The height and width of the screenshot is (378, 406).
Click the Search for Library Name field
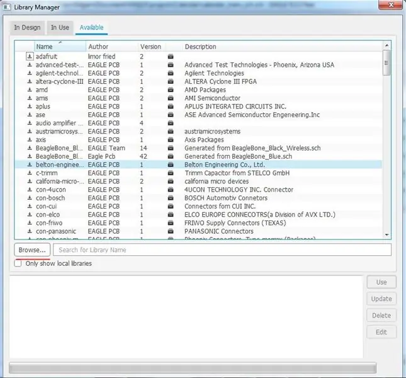tap(222, 249)
